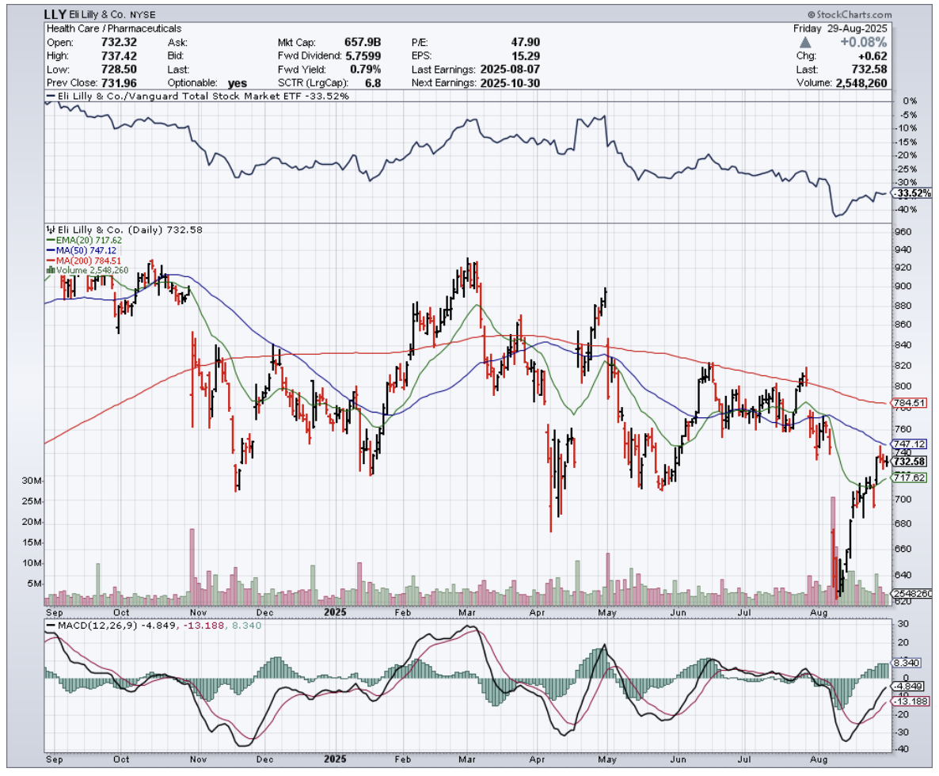The image size is (939, 776).
Task: Click the 8.340 MACD histogram value tag
Action: (x=909, y=662)
